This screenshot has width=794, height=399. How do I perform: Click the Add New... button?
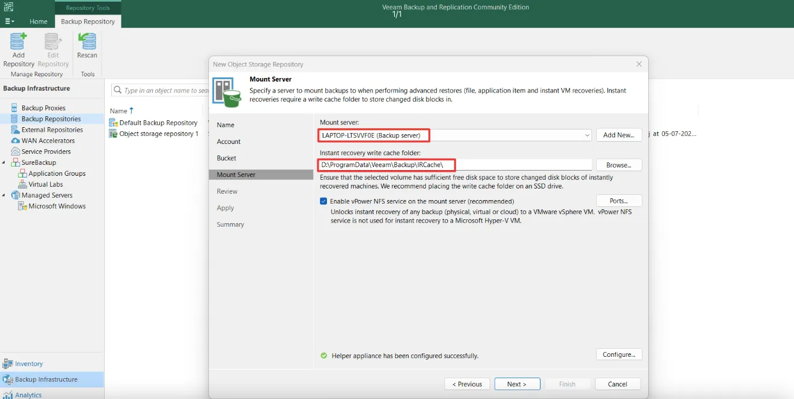pos(619,135)
